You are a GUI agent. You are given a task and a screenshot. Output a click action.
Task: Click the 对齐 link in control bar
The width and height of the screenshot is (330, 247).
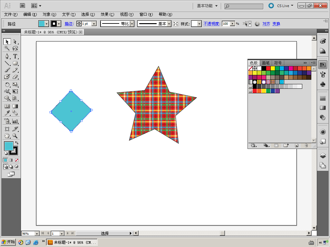coord(266,24)
